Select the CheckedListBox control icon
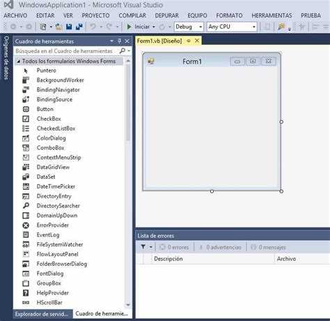This screenshot has height=321, width=330. [x=26, y=128]
